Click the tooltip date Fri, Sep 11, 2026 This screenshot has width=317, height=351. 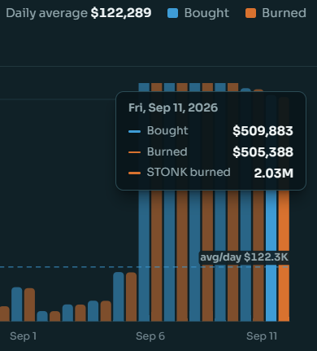click(173, 107)
